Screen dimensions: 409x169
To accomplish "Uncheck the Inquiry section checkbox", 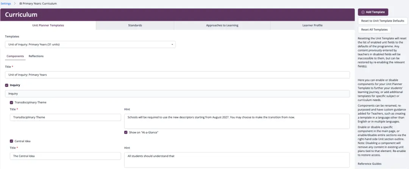I will (7, 85).
